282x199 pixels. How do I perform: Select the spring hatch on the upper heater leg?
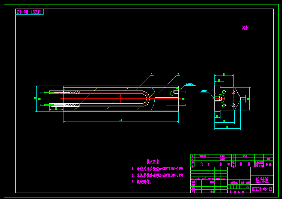point(72,92)
